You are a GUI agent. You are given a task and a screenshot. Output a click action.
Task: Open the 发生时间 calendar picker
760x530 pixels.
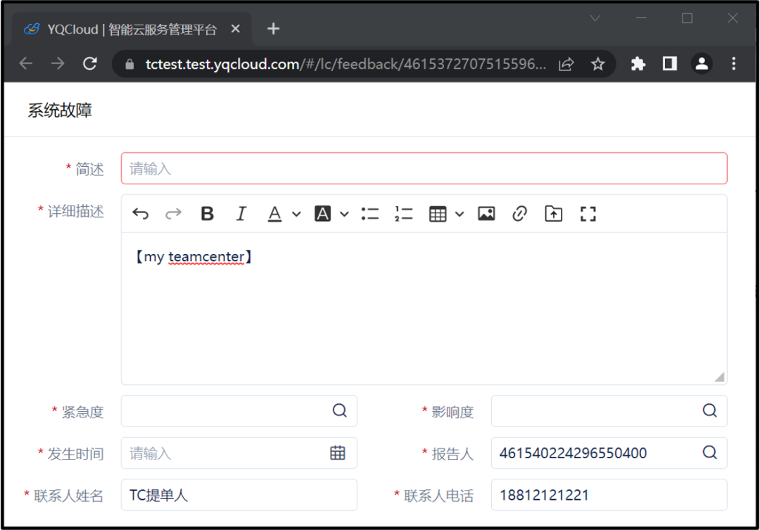pos(338,453)
